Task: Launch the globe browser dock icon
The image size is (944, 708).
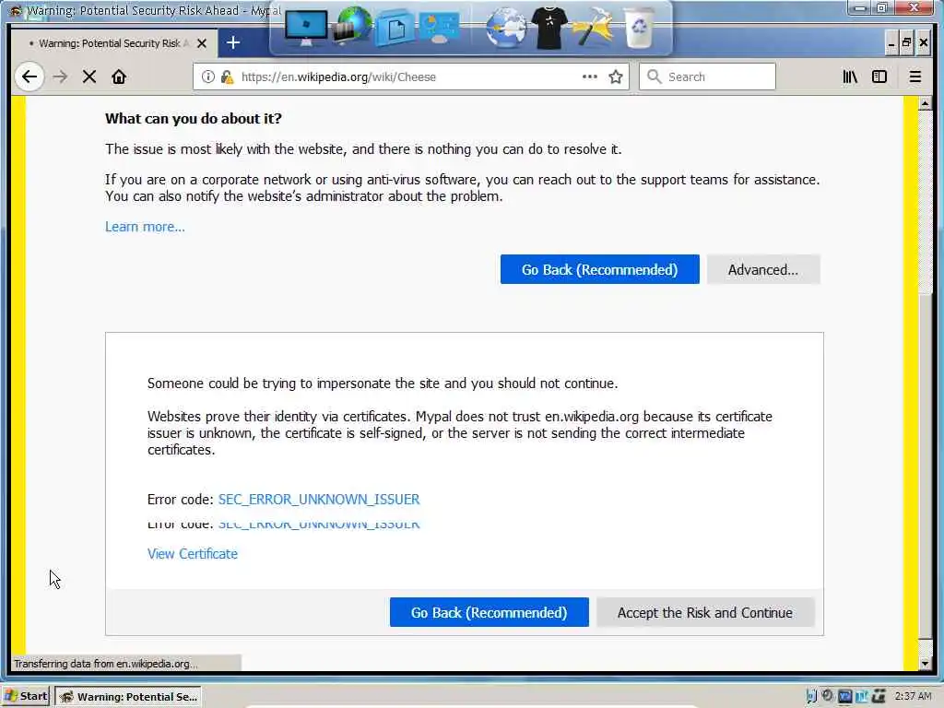Action: (x=505, y=28)
